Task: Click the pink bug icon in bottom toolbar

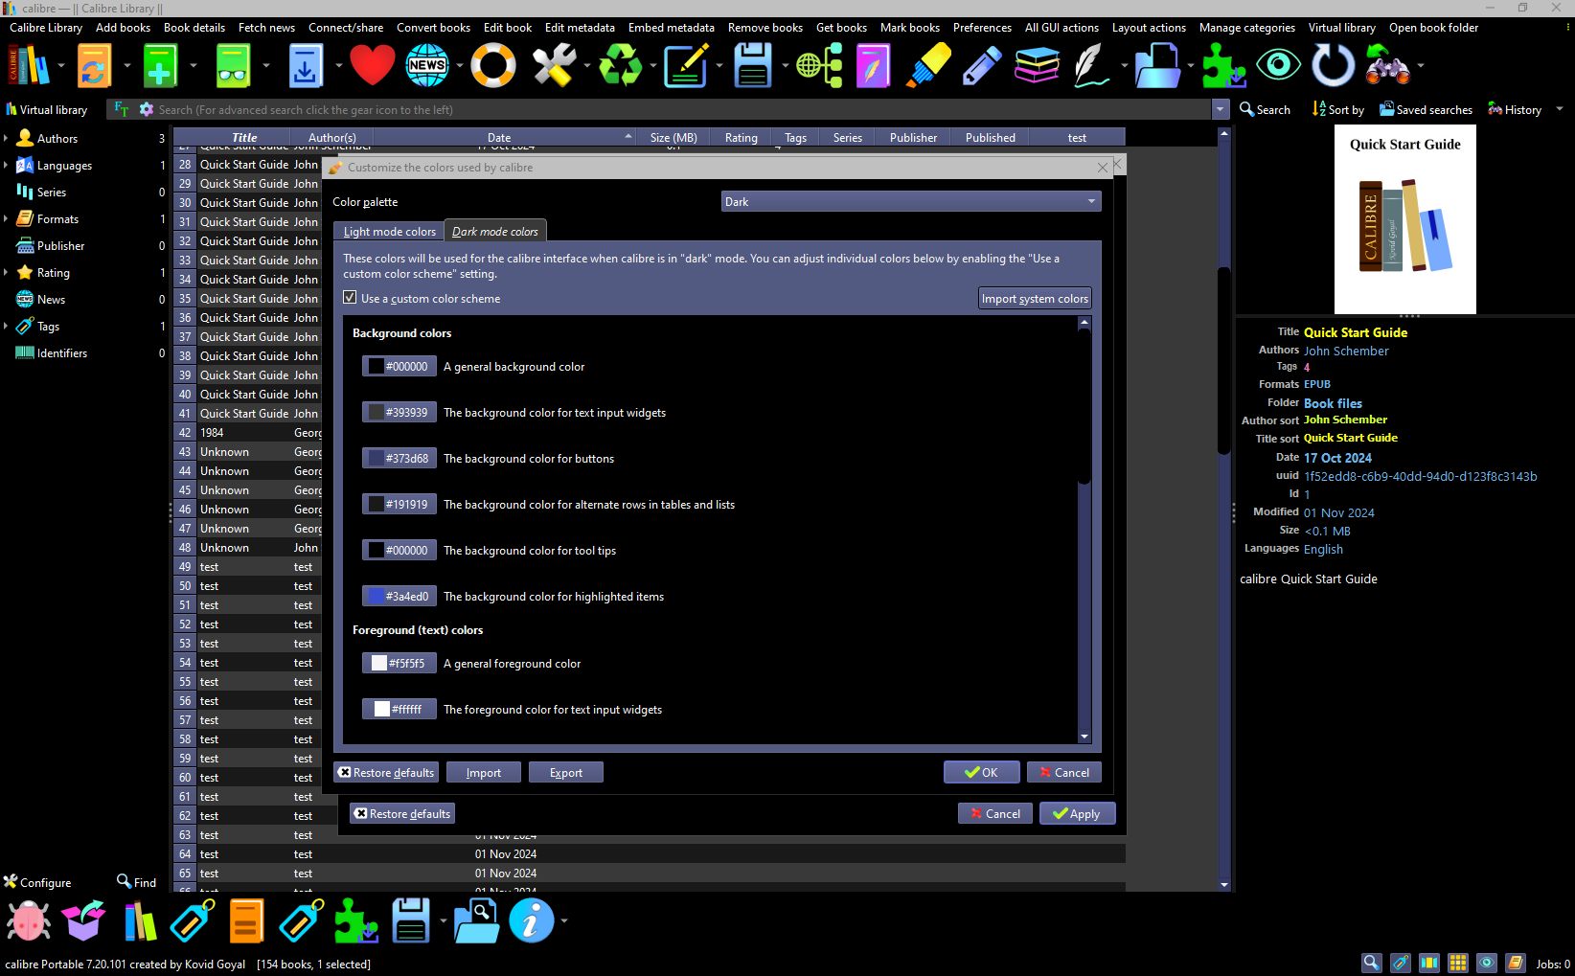Action: (x=29, y=920)
